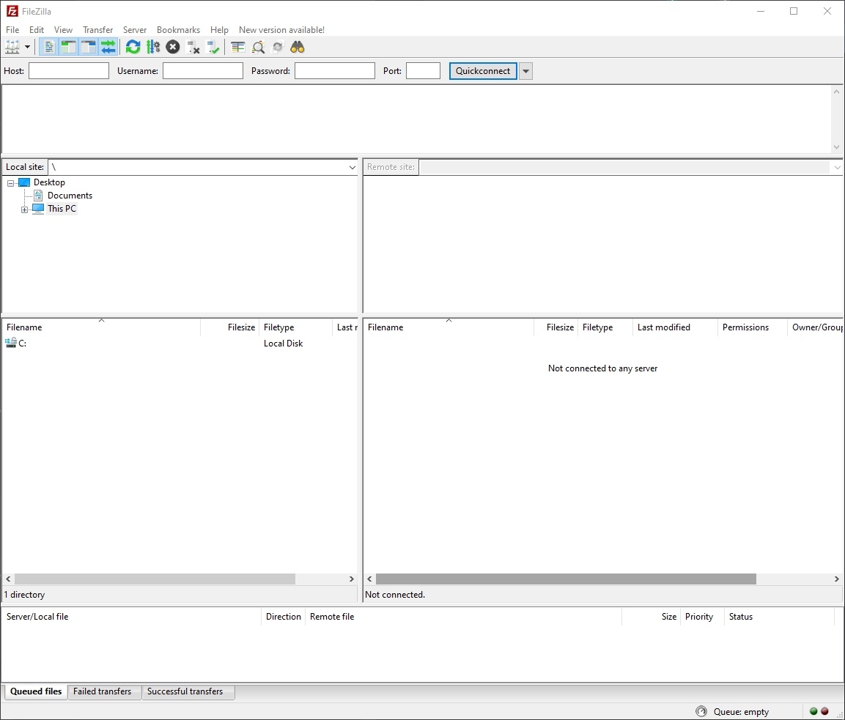Click the Quickconnect button
The image size is (845, 720).
483,71
